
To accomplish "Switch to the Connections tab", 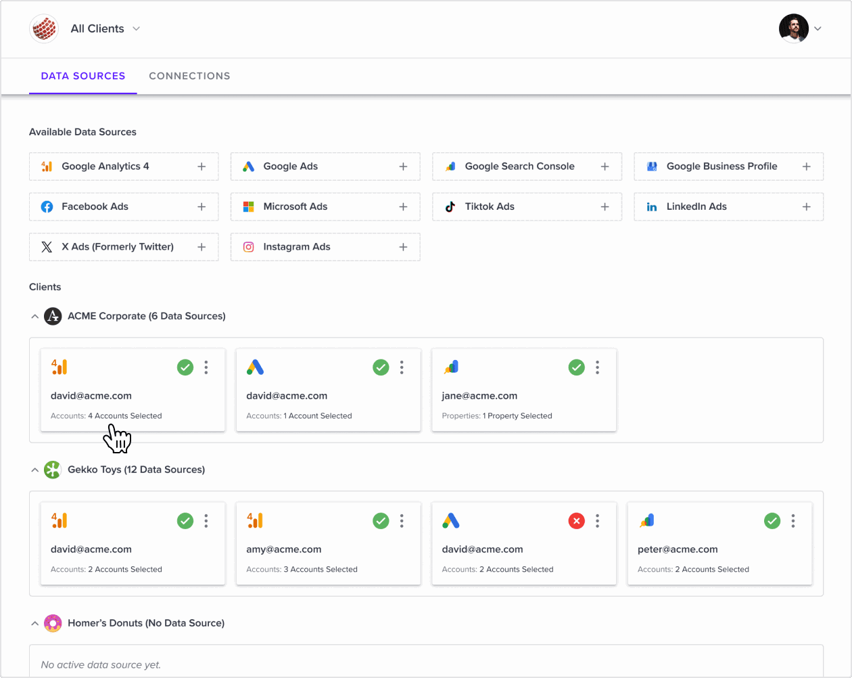I will click(189, 76).
